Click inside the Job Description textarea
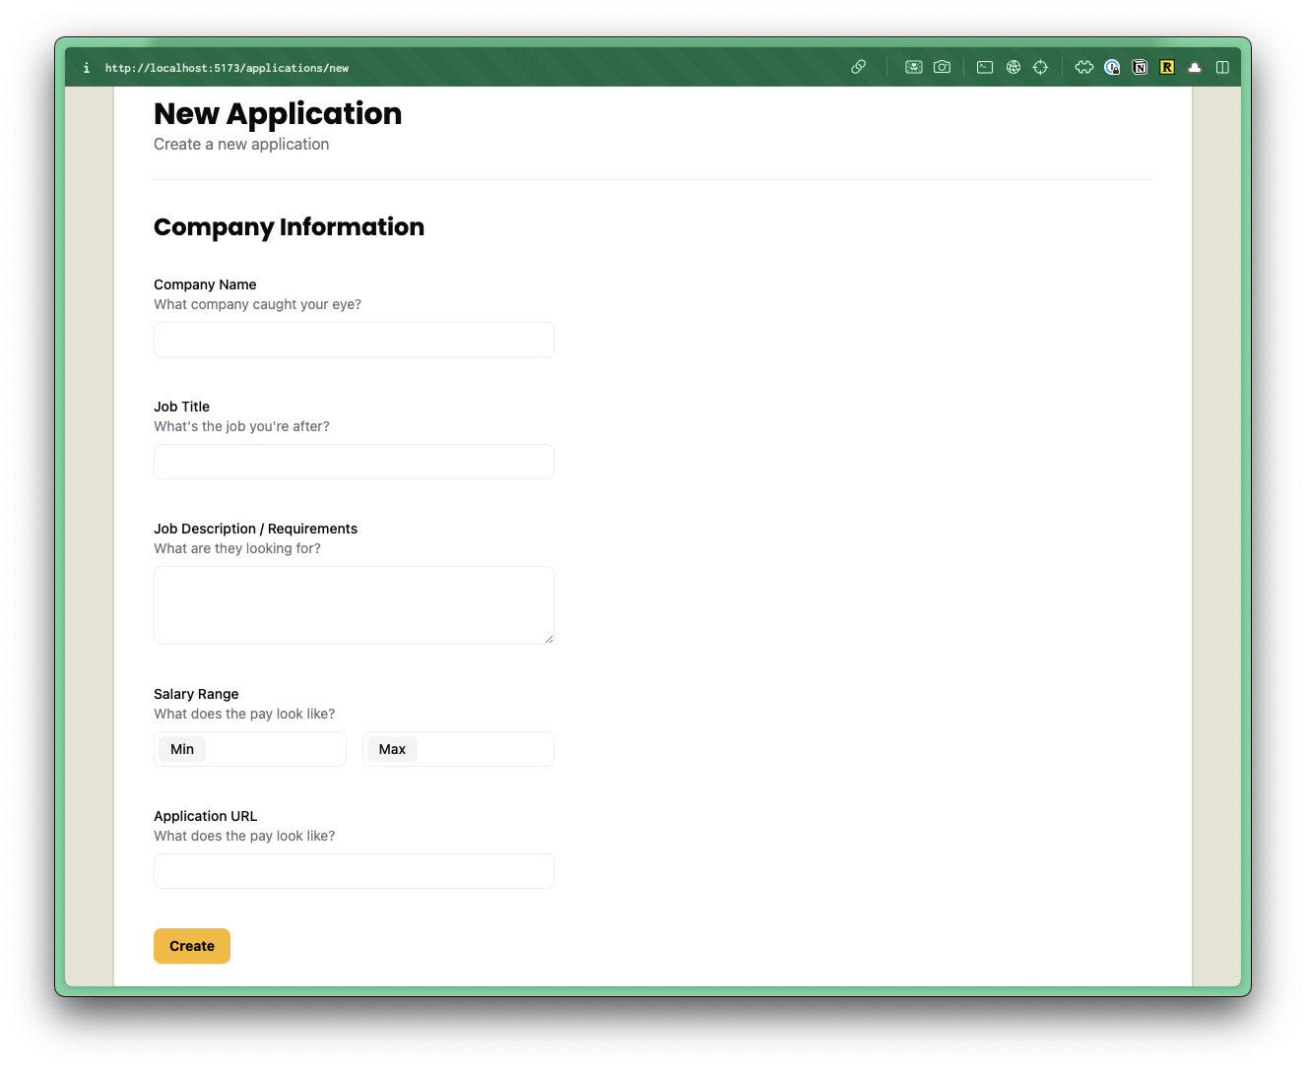This screenshot has height=1069, width=1306. tap(353, 604)
